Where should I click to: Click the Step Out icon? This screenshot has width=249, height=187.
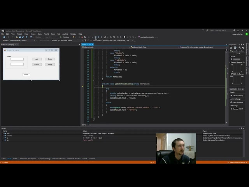pos(101,37)
